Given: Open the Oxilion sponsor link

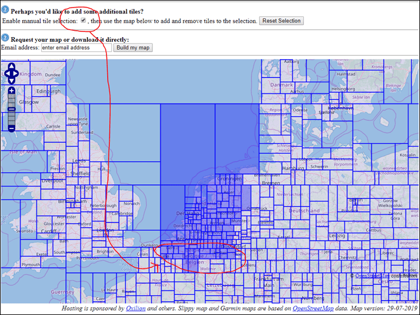Looking at the screenshot, I should 136,308.
